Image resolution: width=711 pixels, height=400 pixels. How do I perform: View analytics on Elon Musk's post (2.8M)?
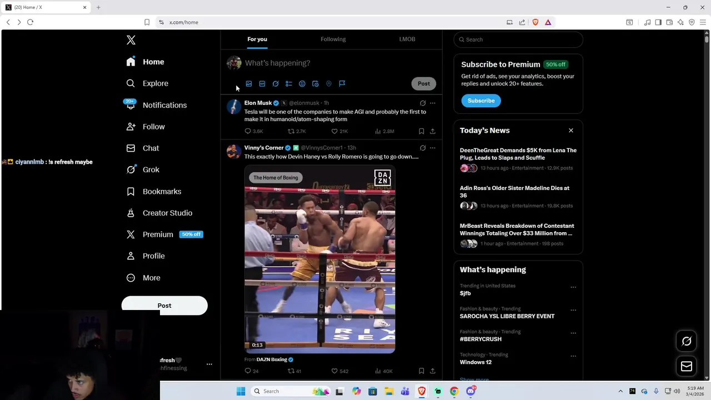pos(384,131)
